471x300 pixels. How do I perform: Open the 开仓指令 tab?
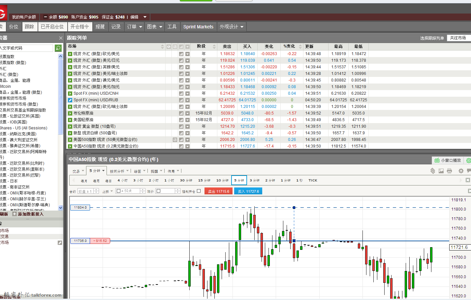click(x=79, y=27)
